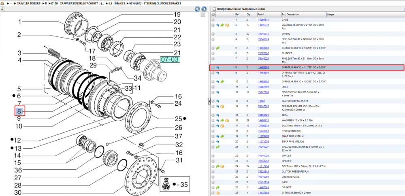Viewport: 405px width, 196px height.
Task: Click blue arrow in highlighted row 8
Action: 217,68
